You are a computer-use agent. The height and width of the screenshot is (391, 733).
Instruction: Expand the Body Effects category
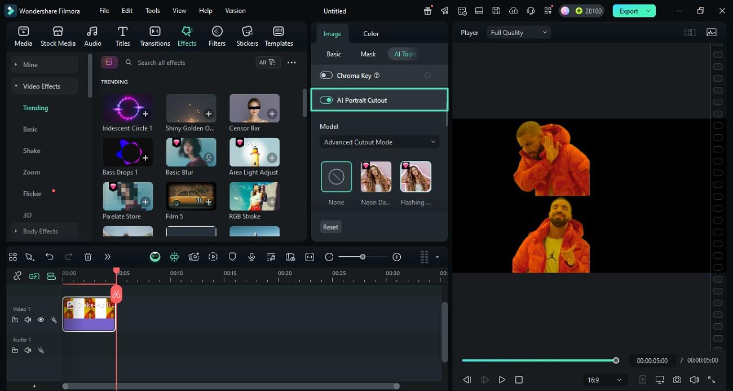click(44, 231)
